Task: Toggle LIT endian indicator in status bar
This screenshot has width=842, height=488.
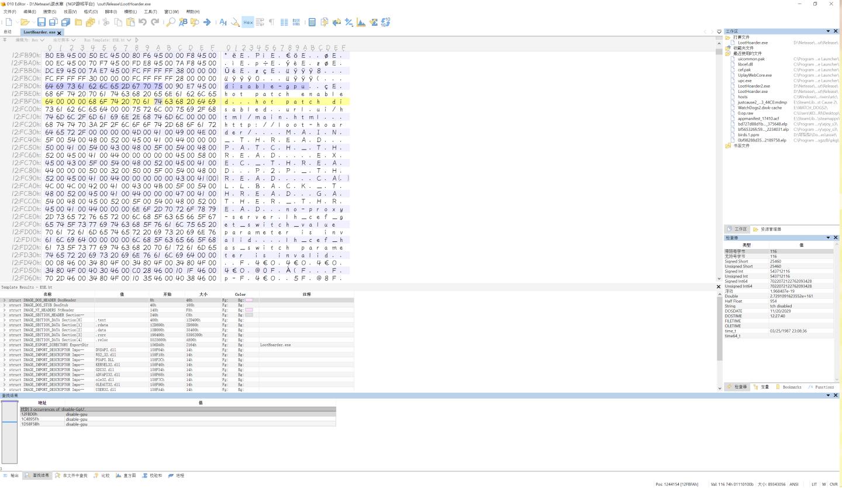Action: pyautogui.click(x=814, y=484)
